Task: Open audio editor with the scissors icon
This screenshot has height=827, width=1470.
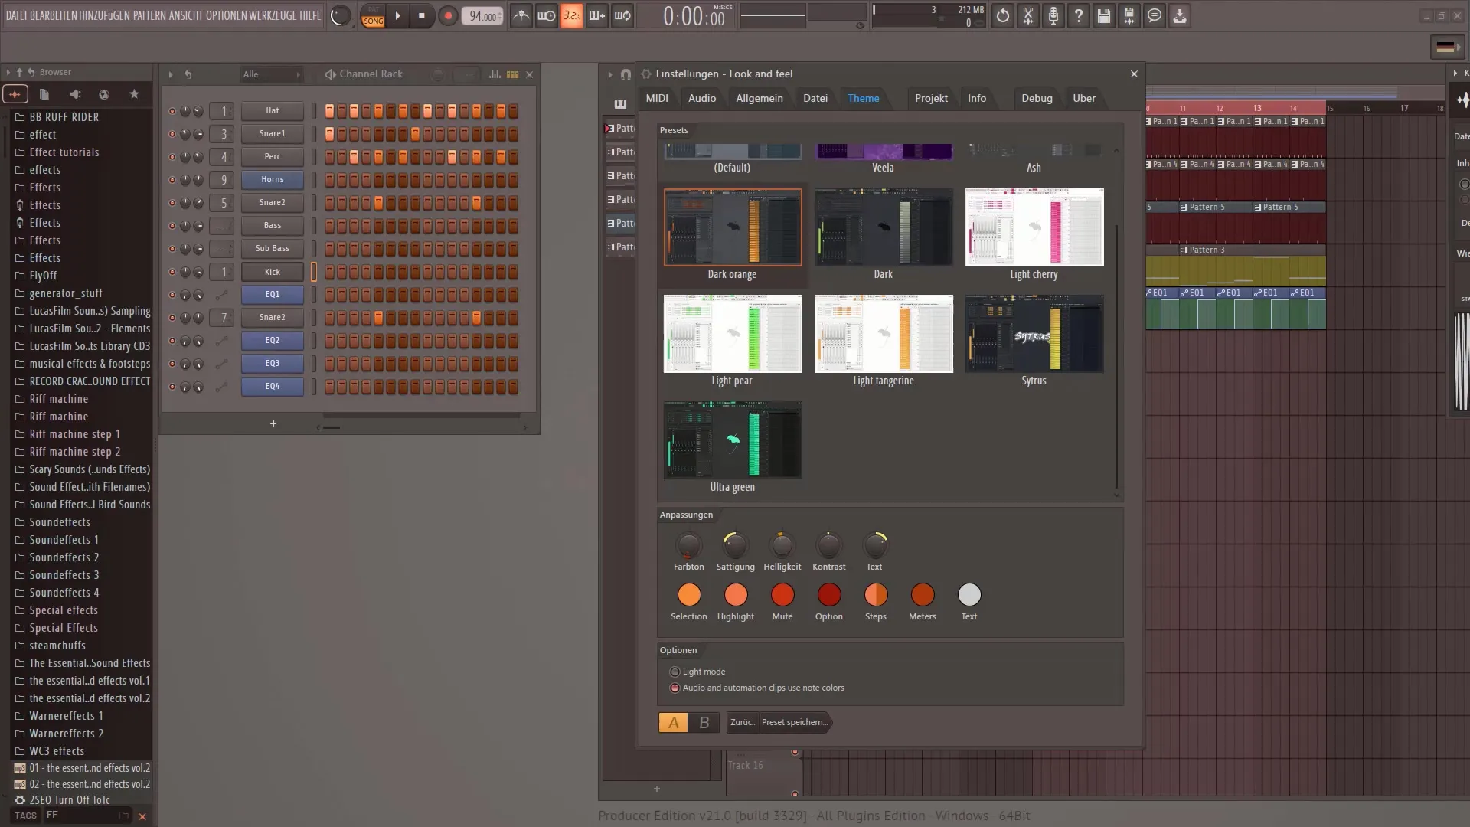Action: [1028, 15]
